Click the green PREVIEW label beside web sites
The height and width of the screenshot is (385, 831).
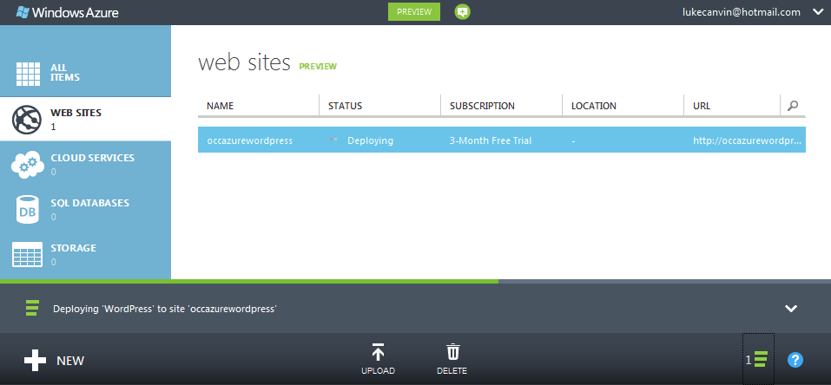pyautogui.click(x=318, y=66)
